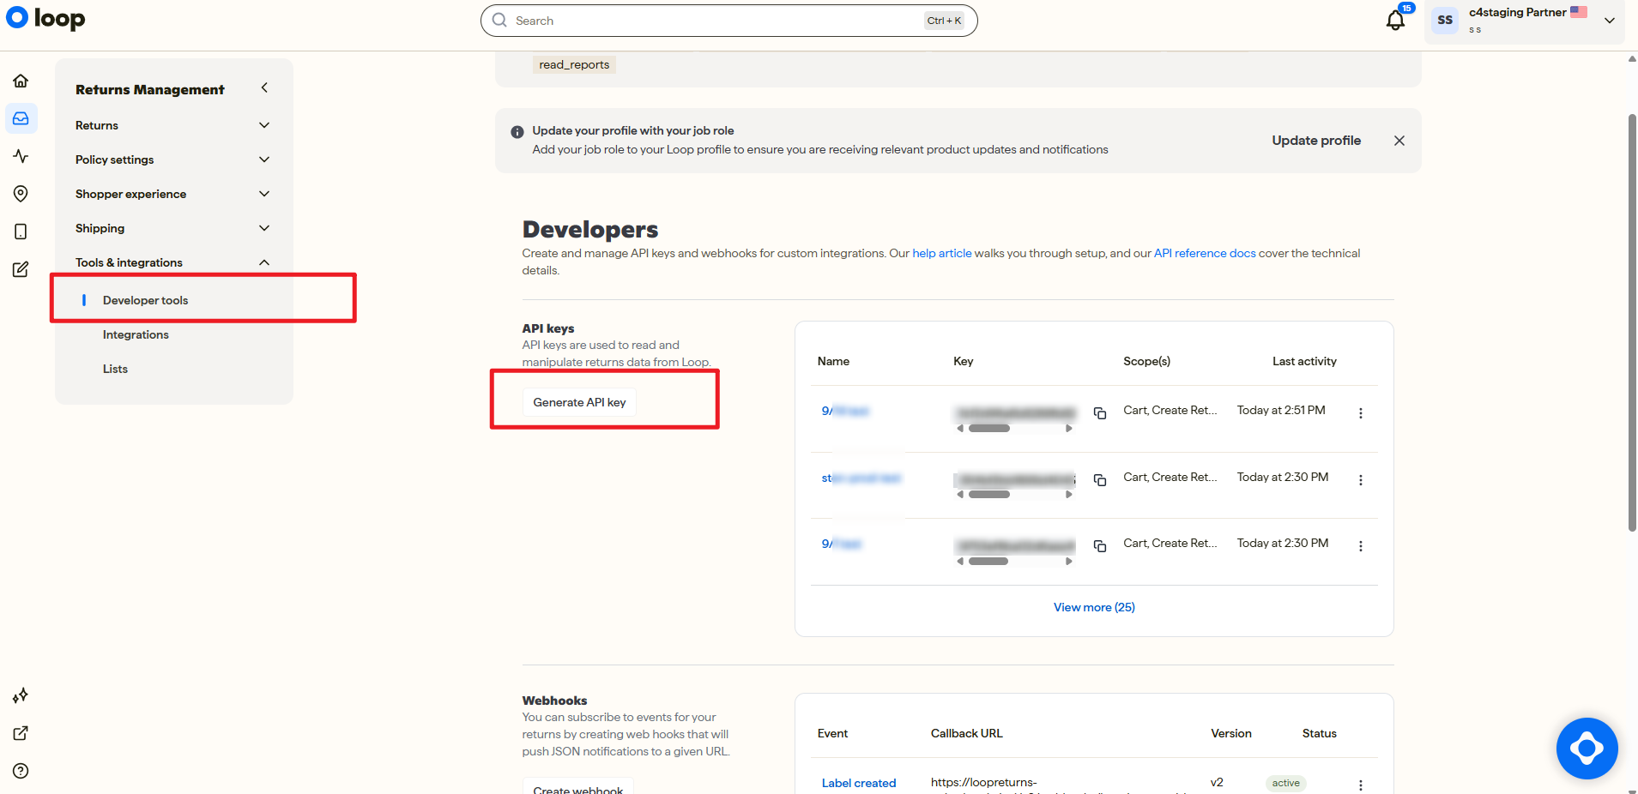This screenshot has height=794, width=1638.
Task: Open the sparkle AI icon
Action: [21, 695]
